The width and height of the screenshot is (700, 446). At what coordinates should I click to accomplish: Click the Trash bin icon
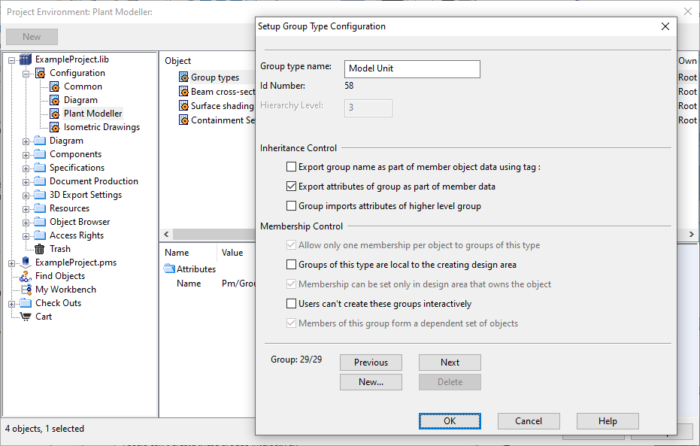(40, 249)
